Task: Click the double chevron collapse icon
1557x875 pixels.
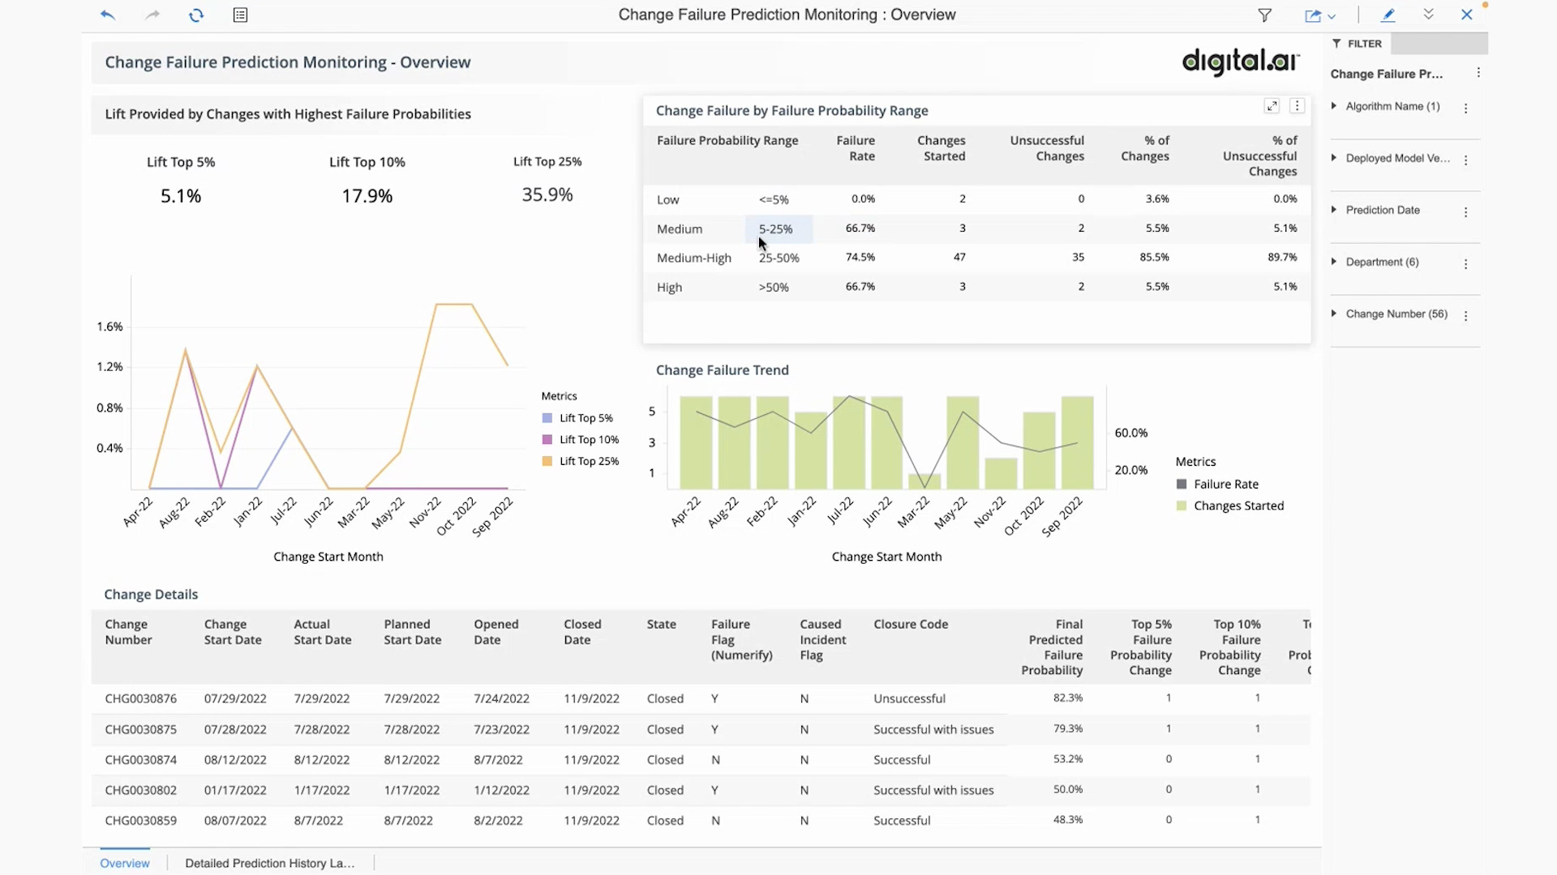Action: pyautogui.click(x=1428, y=15)
